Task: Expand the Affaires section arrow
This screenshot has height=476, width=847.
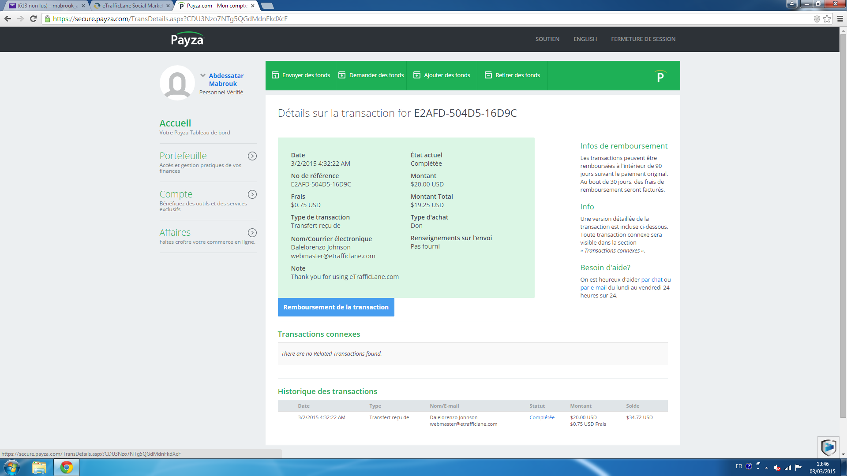Action: 252,233
